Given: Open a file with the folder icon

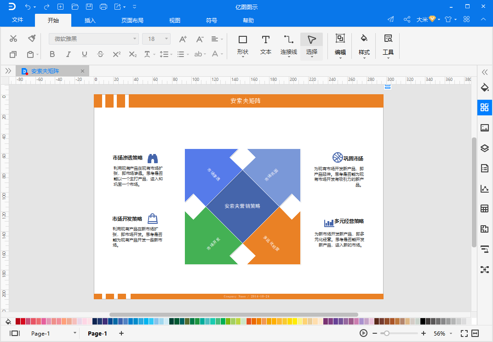Looking at the screenshot, I should 75,6.
